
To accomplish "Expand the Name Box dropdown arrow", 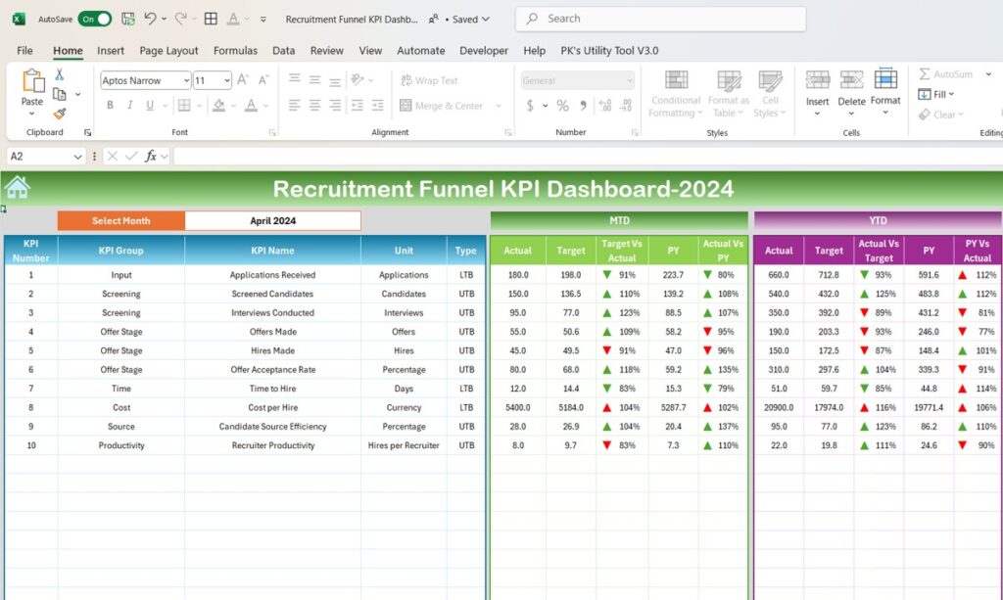I will tap(77, 157).
